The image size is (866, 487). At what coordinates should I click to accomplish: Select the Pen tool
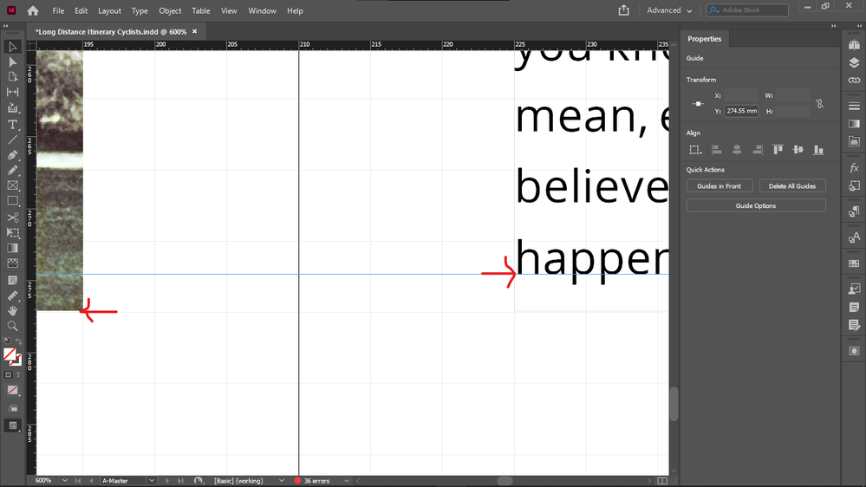pos(13,155)
